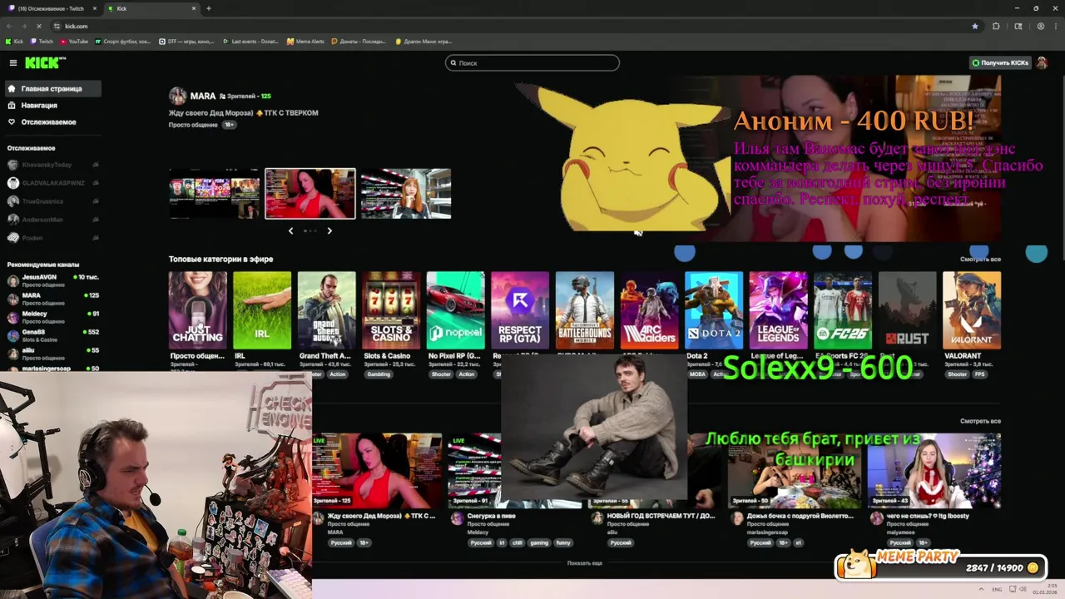
Task: Click the green KICK logo
Action: tap(45, 63)
